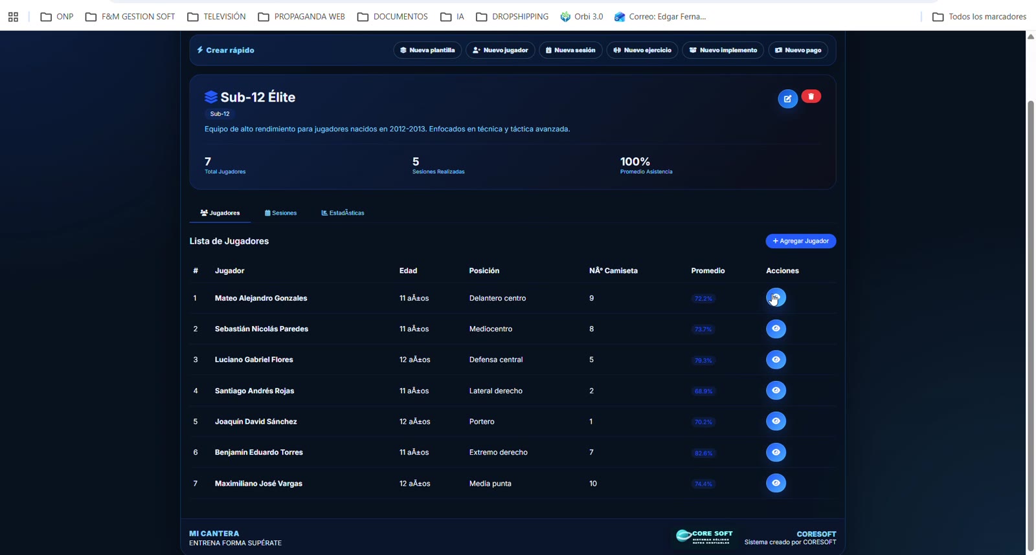This screenshot has height=555, width=1036.
Task: Open the ONP bookmarks folder
Action: pyautogui.click(x=57, y=17)
